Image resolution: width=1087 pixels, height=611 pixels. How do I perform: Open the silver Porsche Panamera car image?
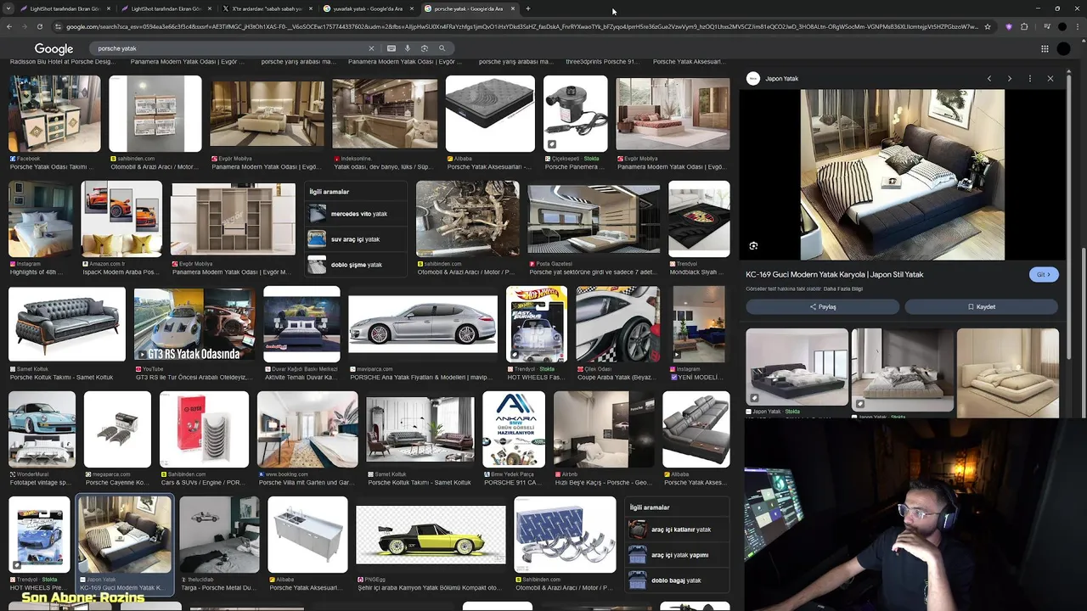point(423,324)
